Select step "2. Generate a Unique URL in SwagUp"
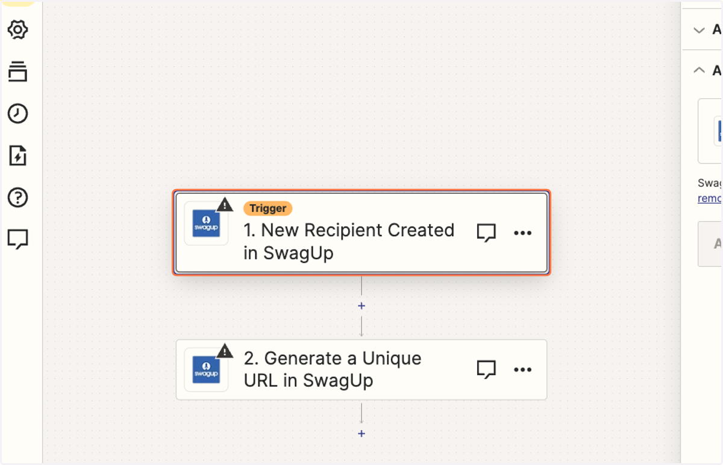The height and width of the screenshot is (465, 723). click(x=361, y=369)
